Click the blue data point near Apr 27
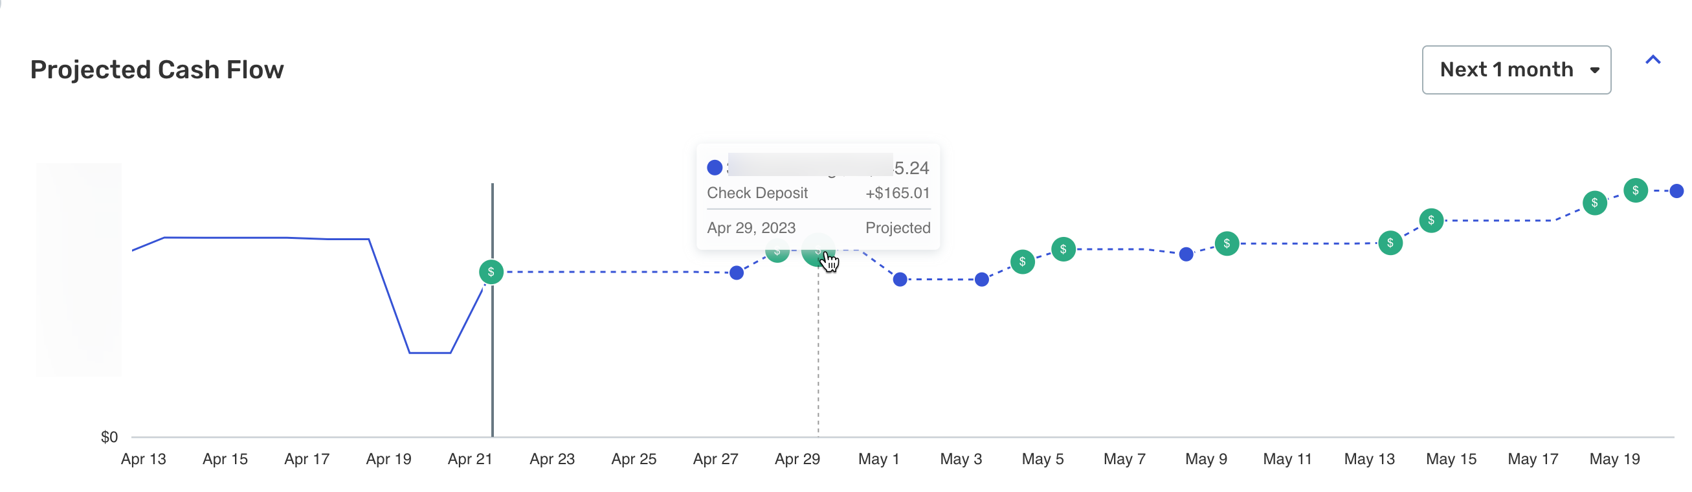The image size is (1692, 492). click(737, 273)
